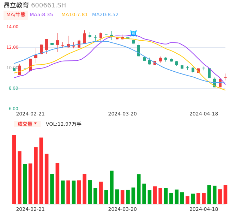Click the rightmost candlestick on the price chart
242x214 pixels.
click(225, 77)
